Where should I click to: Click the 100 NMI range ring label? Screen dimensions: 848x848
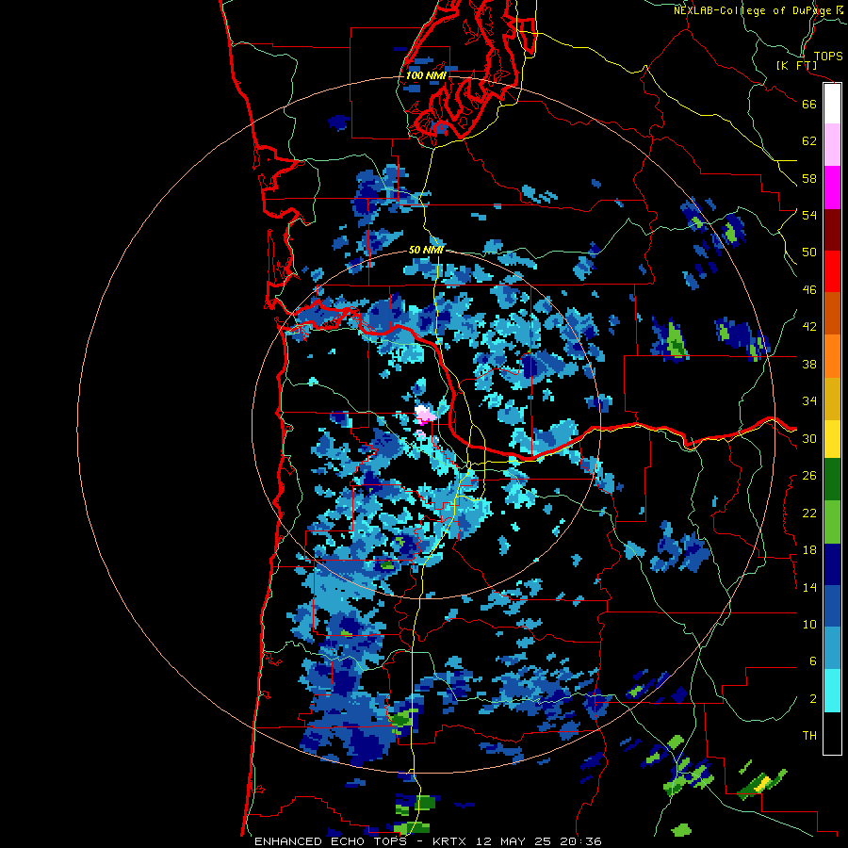click(x=426, y=75)
